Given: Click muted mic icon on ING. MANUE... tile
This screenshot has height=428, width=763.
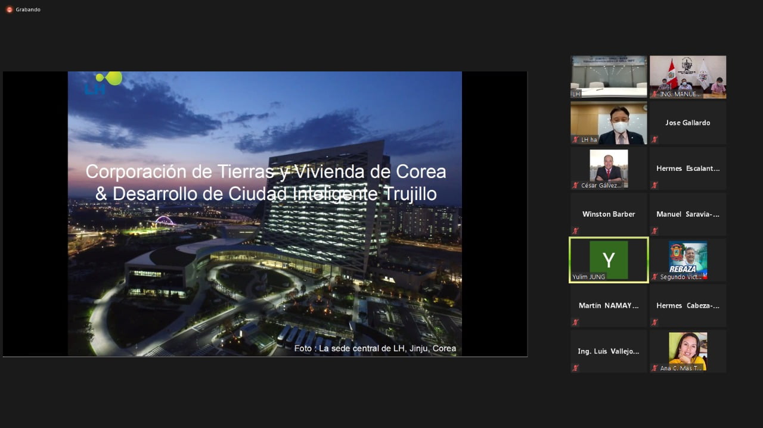Looking at the screenshot, I should (655, 94).
